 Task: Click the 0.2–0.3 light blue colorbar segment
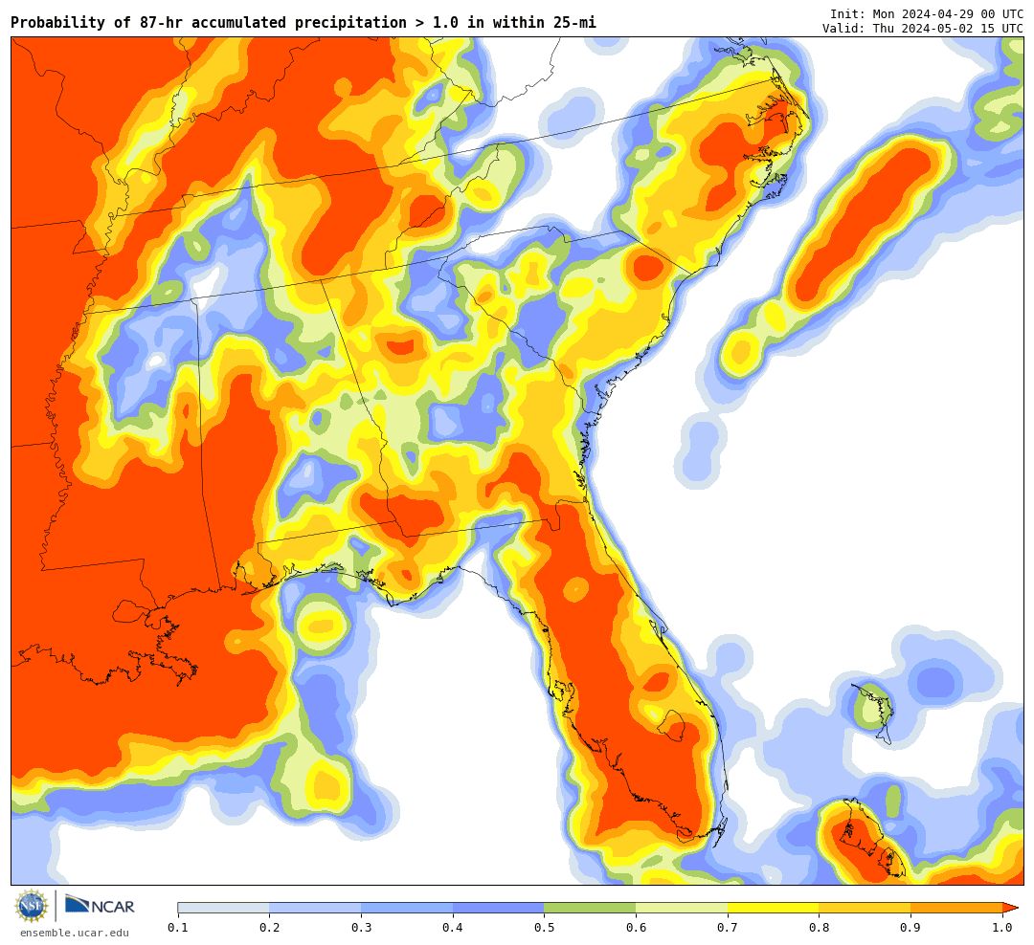click(315, 908)
